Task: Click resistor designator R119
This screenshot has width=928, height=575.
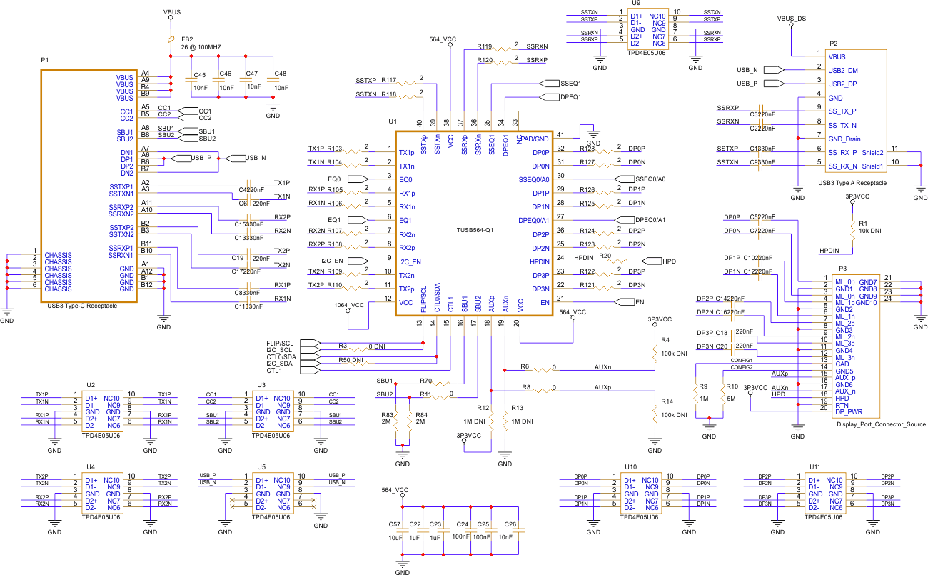Action: 484,46
